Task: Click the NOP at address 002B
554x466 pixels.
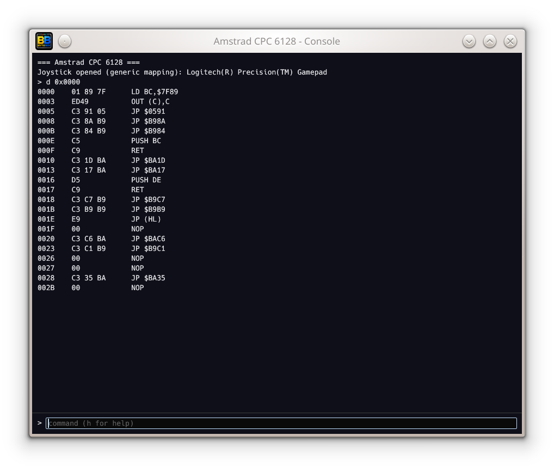Action: pyautogui.click(x=138, y=288)
